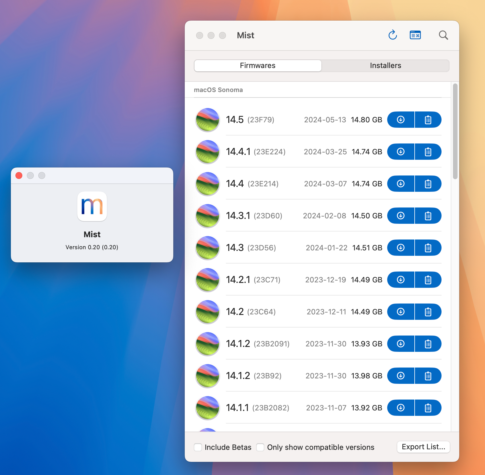Download firmware 14.1.2 (23B2091)
The width and height of the screenshot is (485, 475).
(401, 344)
